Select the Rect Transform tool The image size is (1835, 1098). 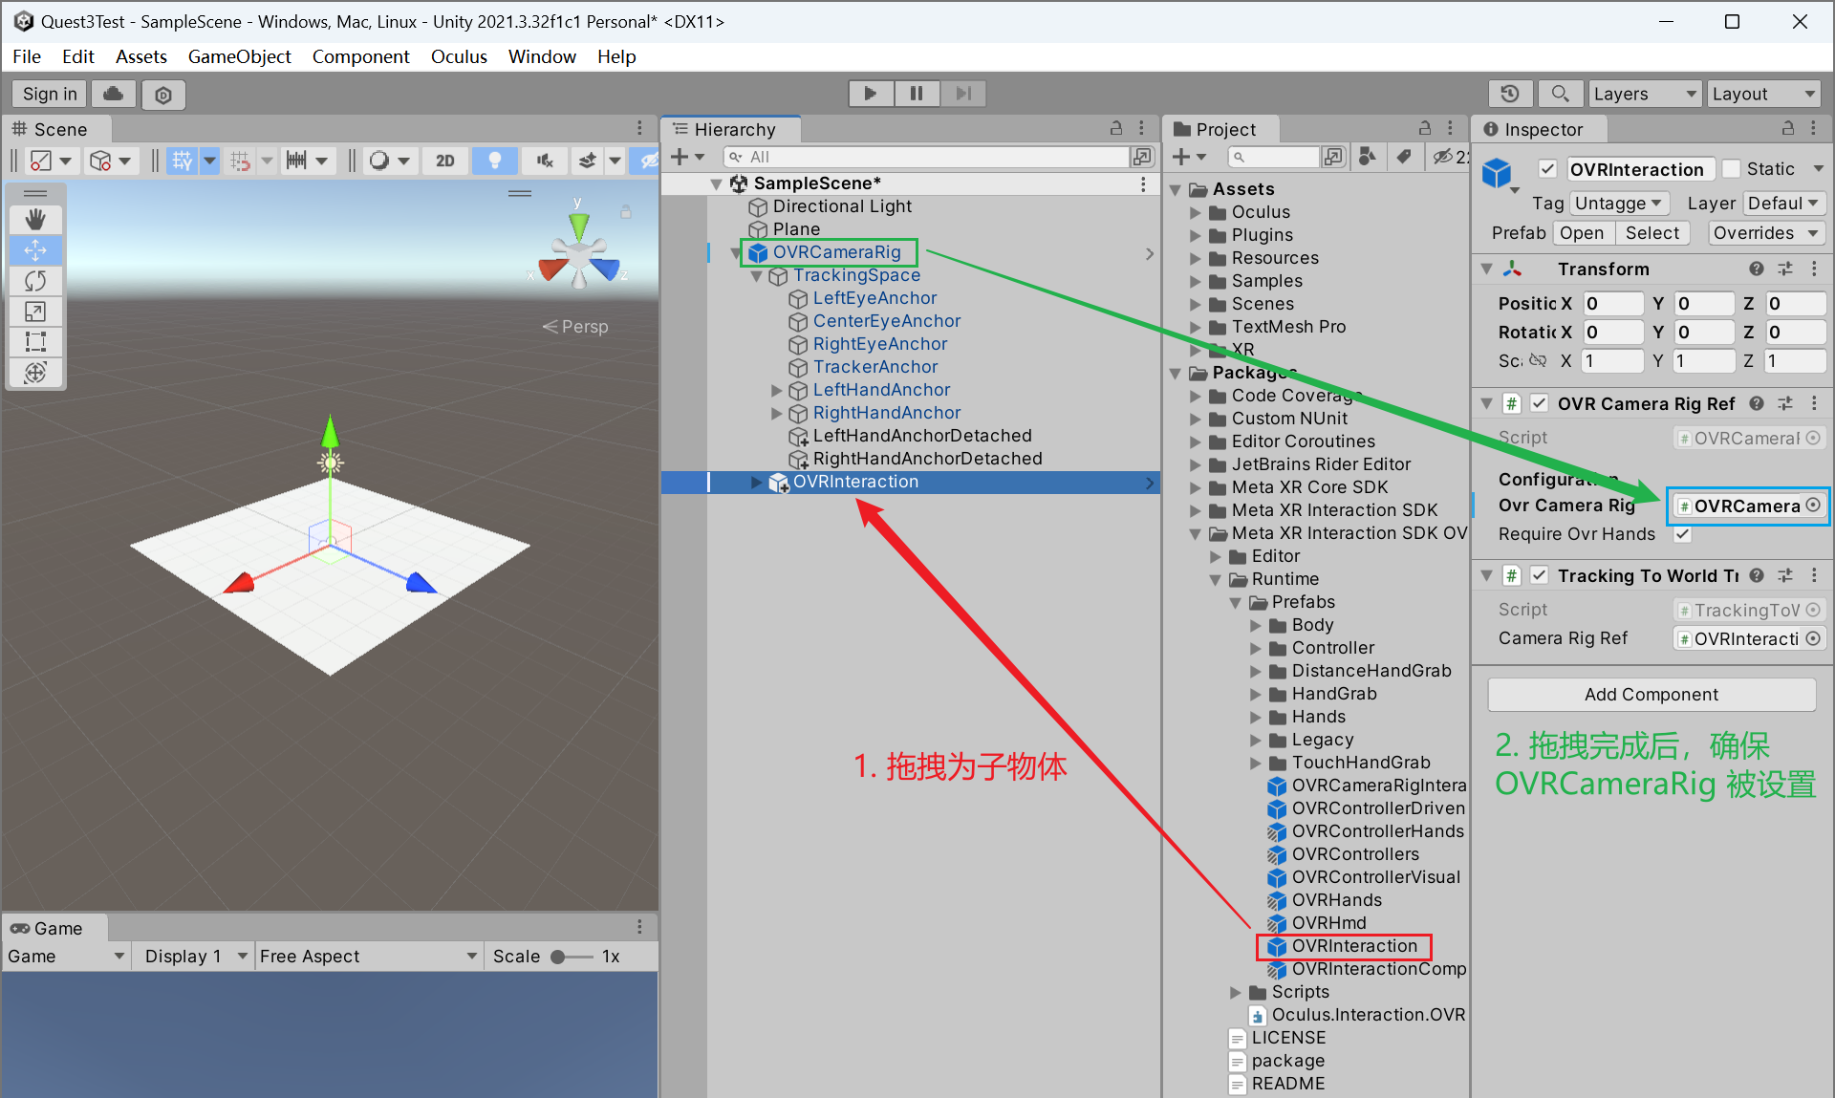(35, 341)
